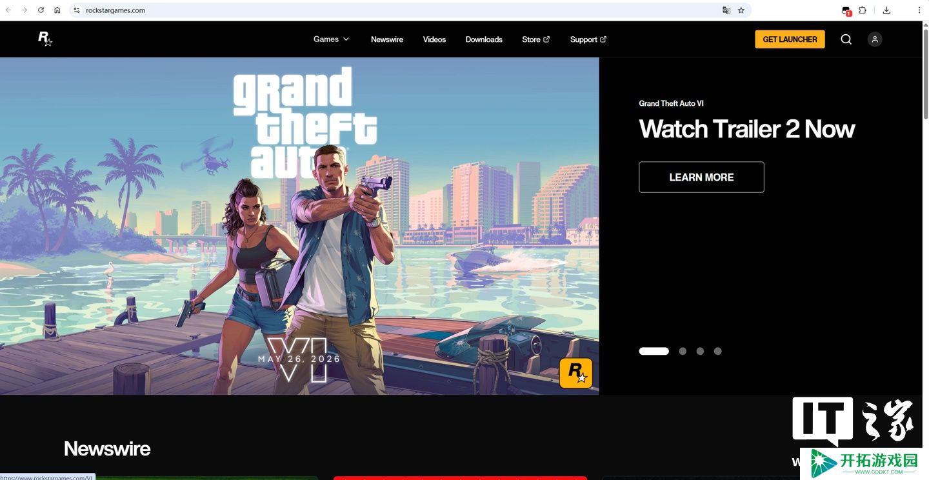Bookmark this page with star icon
This screenshot has height=480, width=929.
741,10
